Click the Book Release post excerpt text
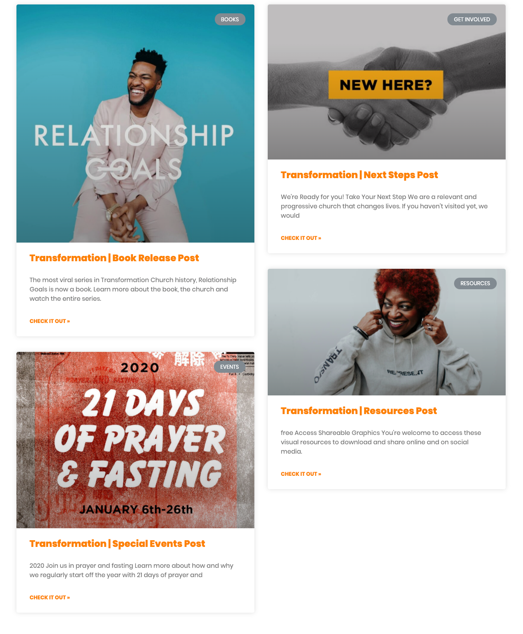The image size is (523, 634). click(133, 289)
